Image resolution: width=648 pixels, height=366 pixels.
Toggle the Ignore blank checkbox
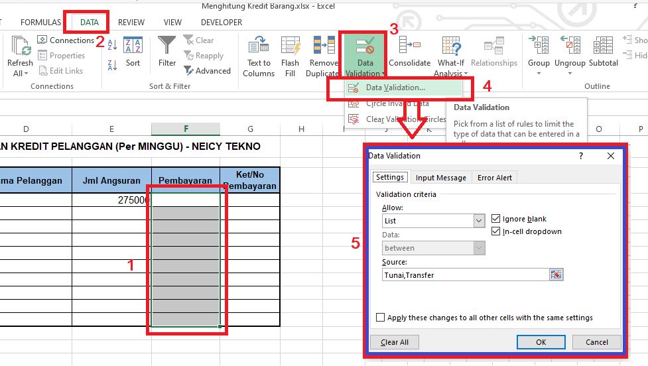pyautogui.click(x=495, y=219)
